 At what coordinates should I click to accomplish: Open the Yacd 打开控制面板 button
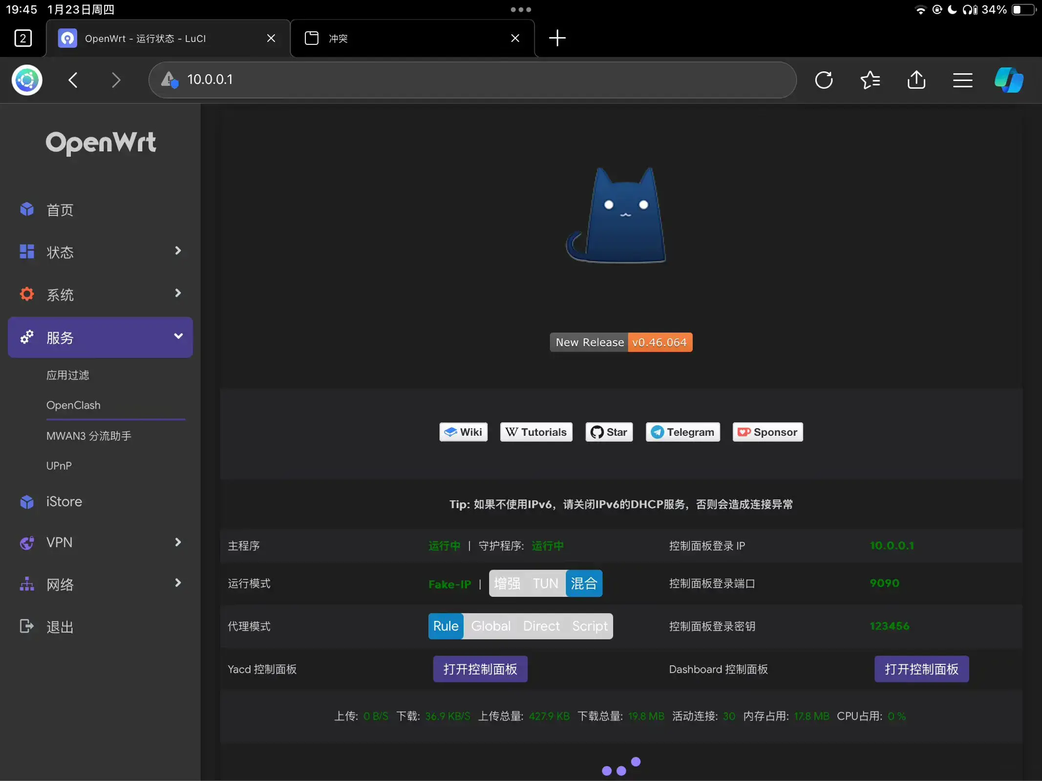pos(480,669)
